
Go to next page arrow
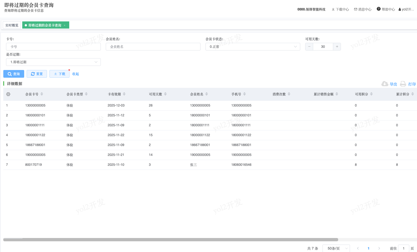click(x=379, y=248)
